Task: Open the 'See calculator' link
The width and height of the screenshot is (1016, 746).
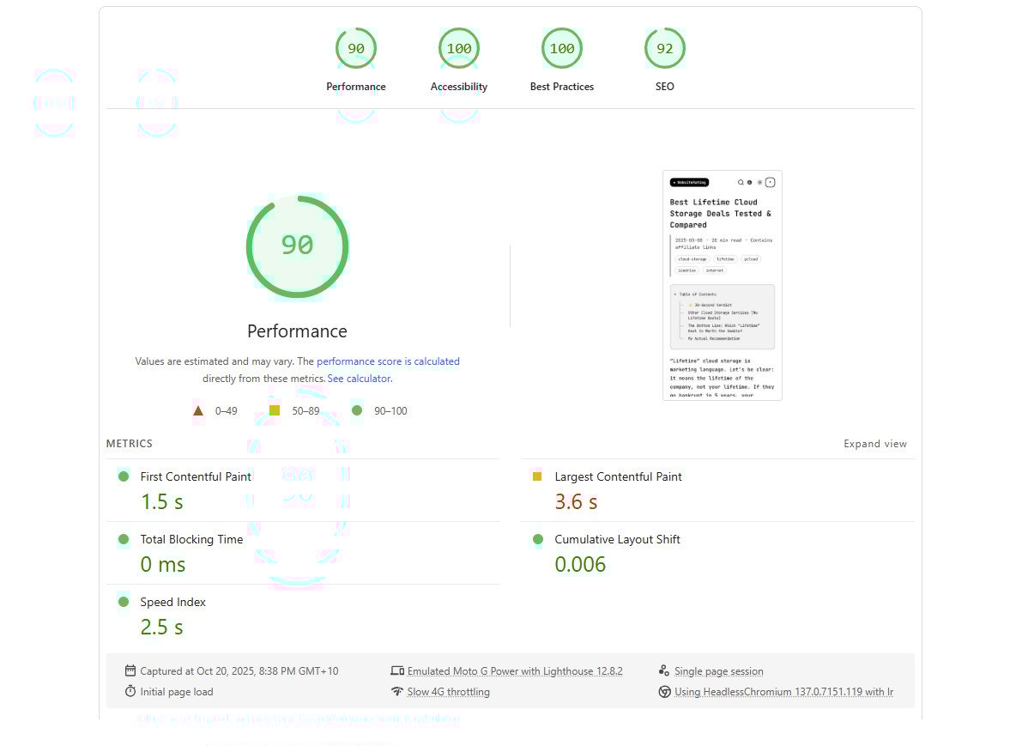Action: tap(359, 379)
